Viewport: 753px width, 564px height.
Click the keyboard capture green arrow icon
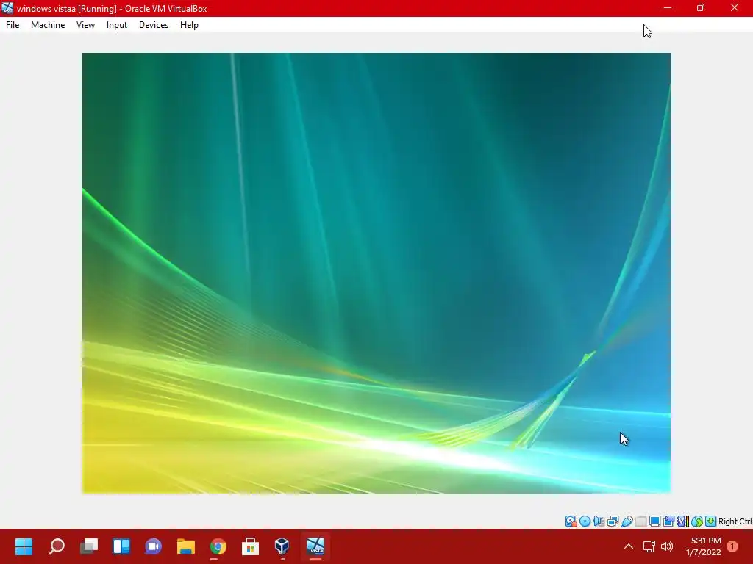coord(711,521)
